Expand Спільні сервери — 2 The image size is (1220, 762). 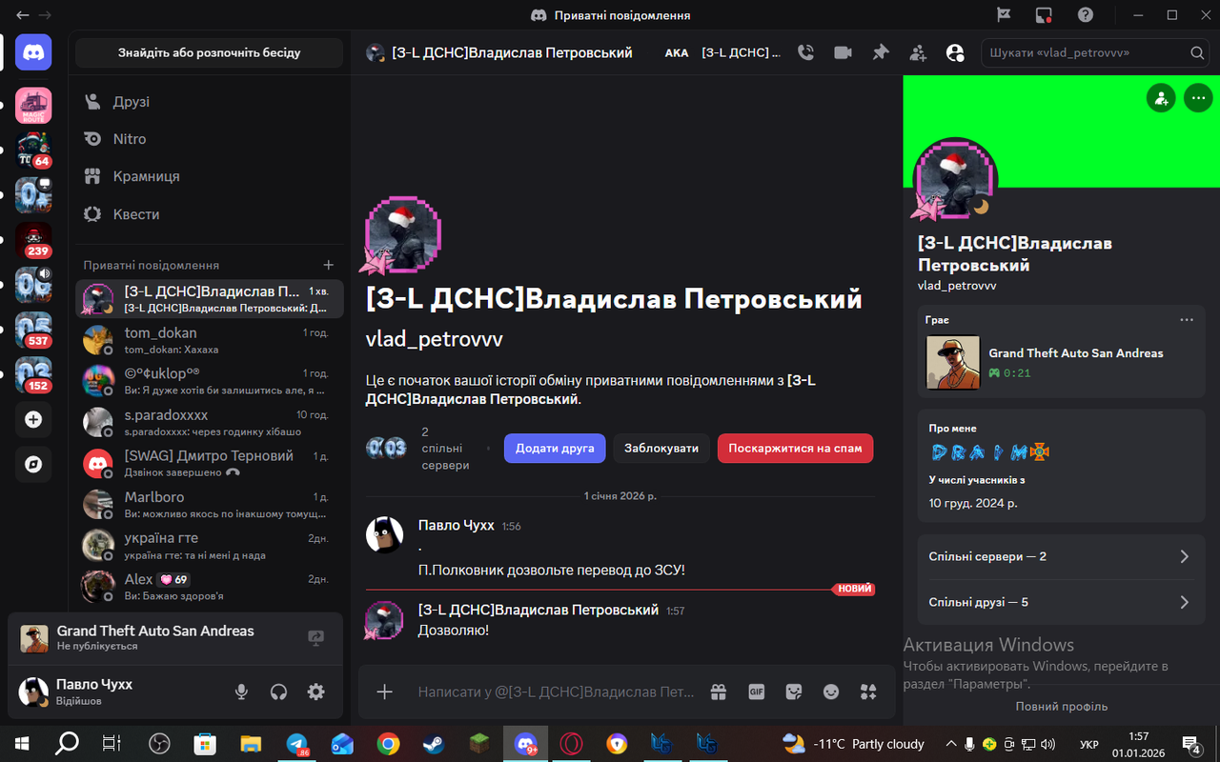1061,556
